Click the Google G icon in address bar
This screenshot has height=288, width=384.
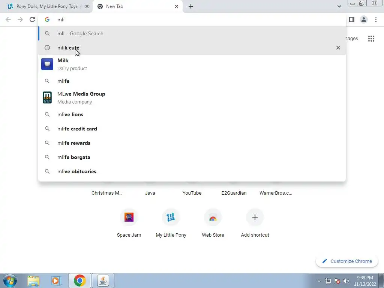(47, 19)
